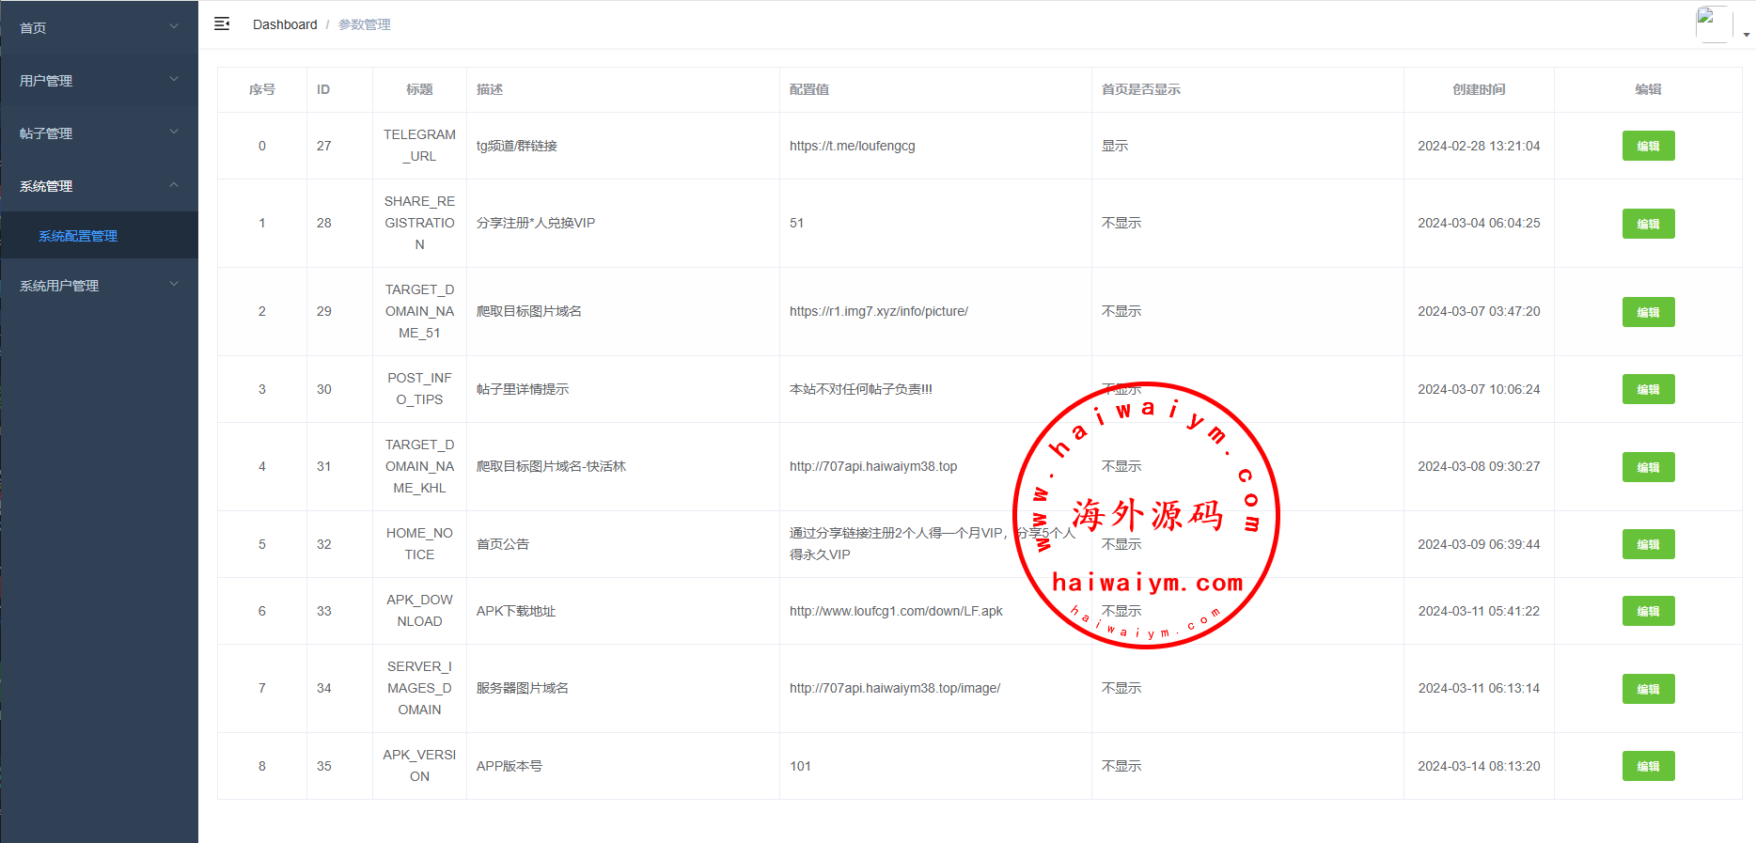The image size is (1756, 843).
Task: Edit the HOME_NOTICE row
Action: (x=1647, y=544)
